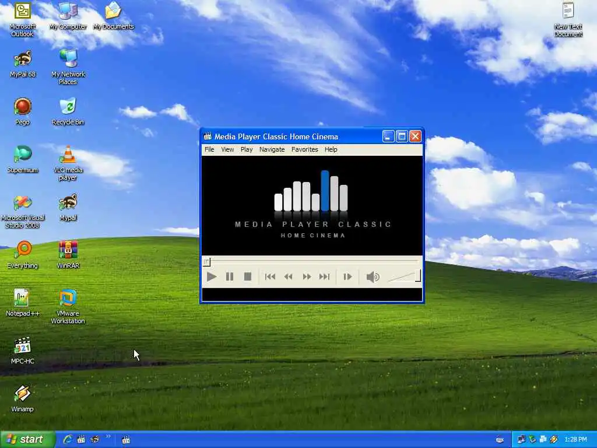Click the network computers tray icon

pos(521,440)
